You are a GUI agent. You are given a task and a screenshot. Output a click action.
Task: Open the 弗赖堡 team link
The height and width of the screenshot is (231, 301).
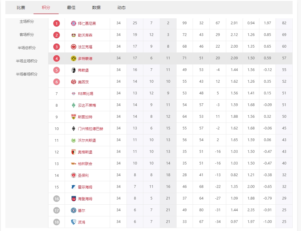pos(83,70)
